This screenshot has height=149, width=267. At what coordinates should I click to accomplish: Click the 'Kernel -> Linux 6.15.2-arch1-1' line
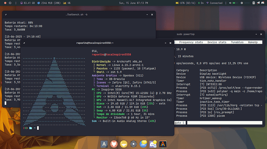[x=120, y=65]
